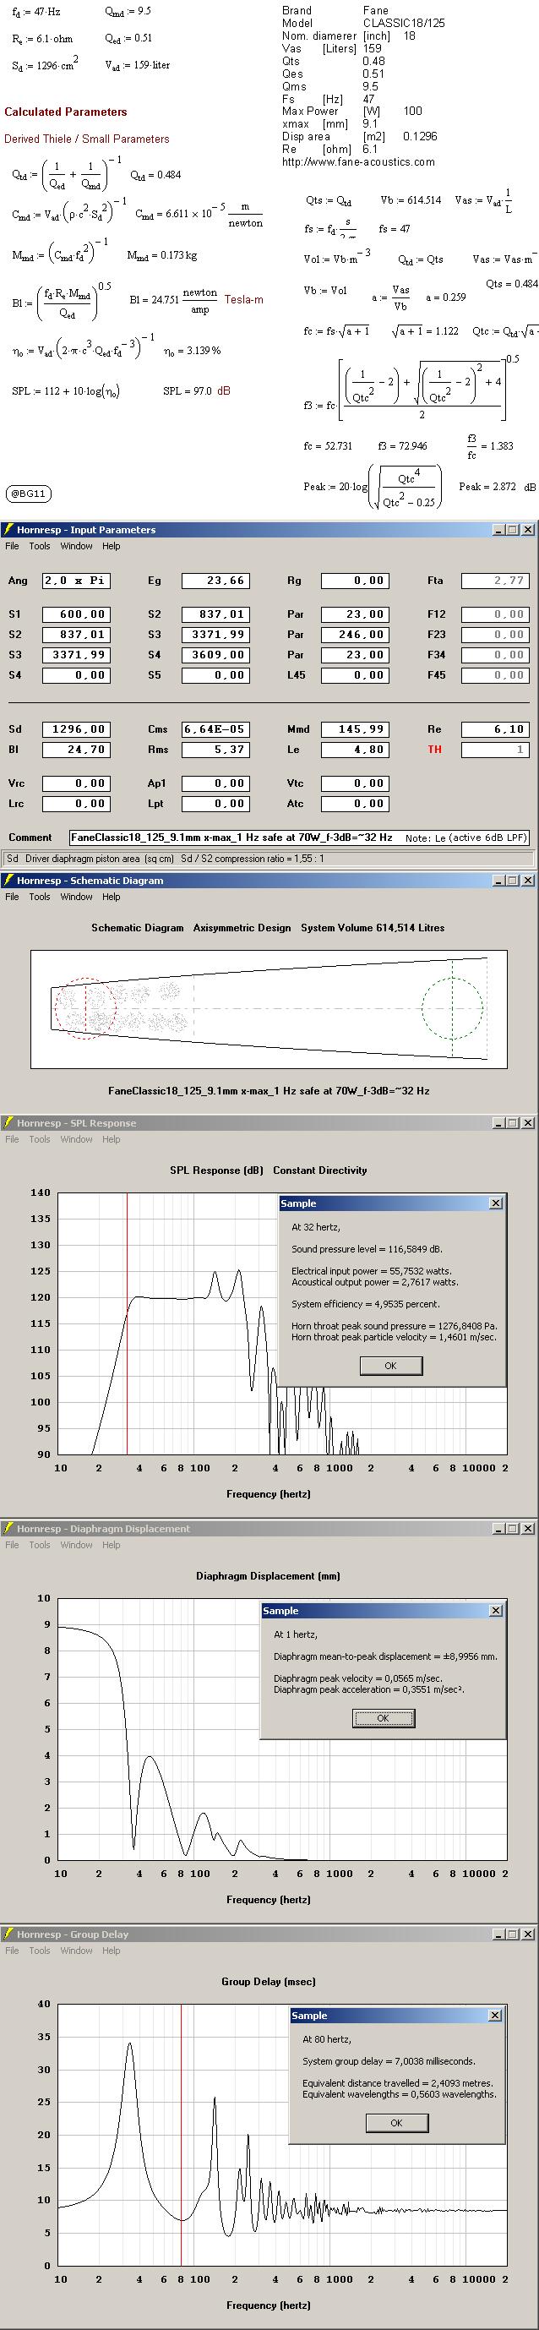Click the Atc input field
Screen dimensions: 539x2330
(x=356, y=803)
